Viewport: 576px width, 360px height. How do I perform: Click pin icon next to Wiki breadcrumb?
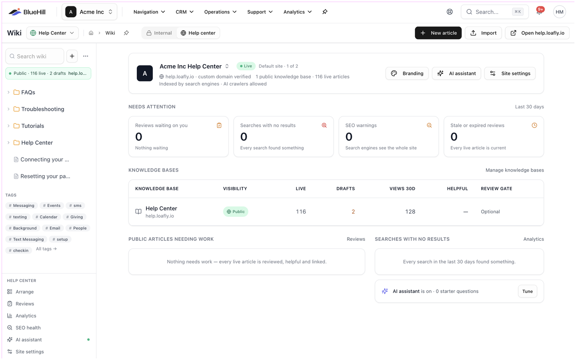(126, 33)
